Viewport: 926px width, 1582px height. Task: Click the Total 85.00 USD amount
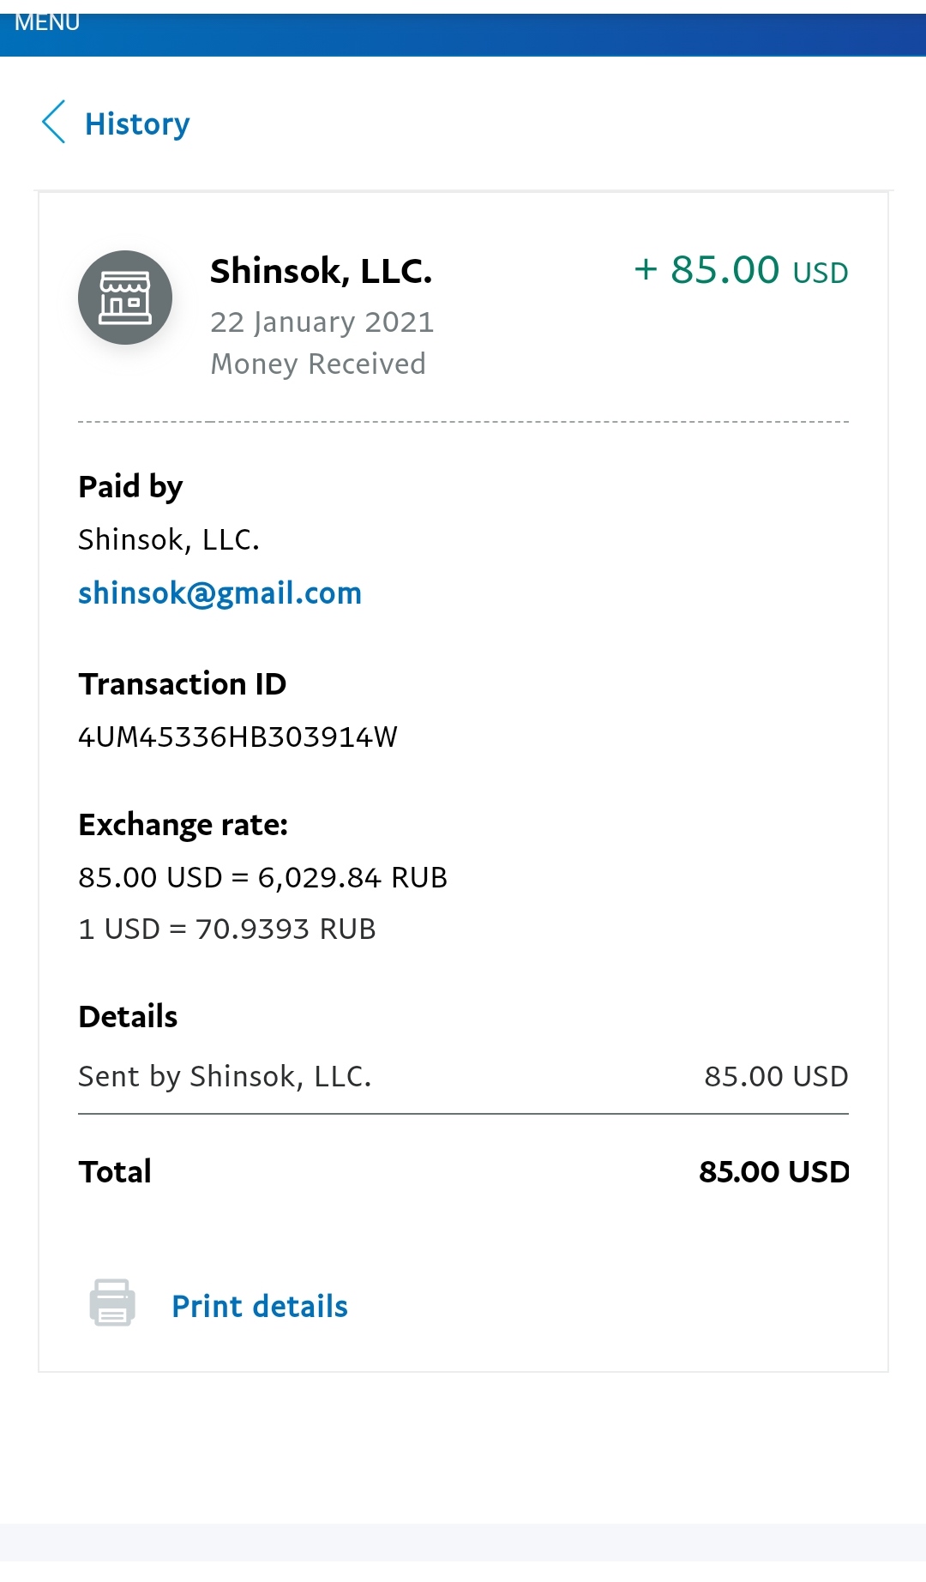[774, 1171]
